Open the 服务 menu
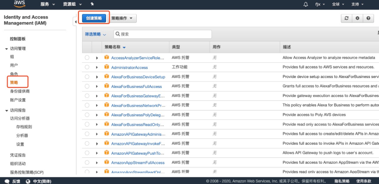Viewport: 379px width, 184px height. point(48,5)
